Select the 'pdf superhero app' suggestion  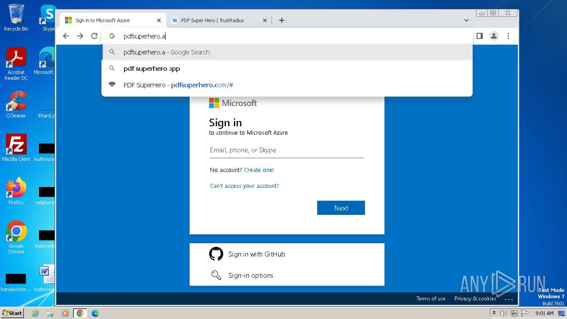click(x=287, y=69)
